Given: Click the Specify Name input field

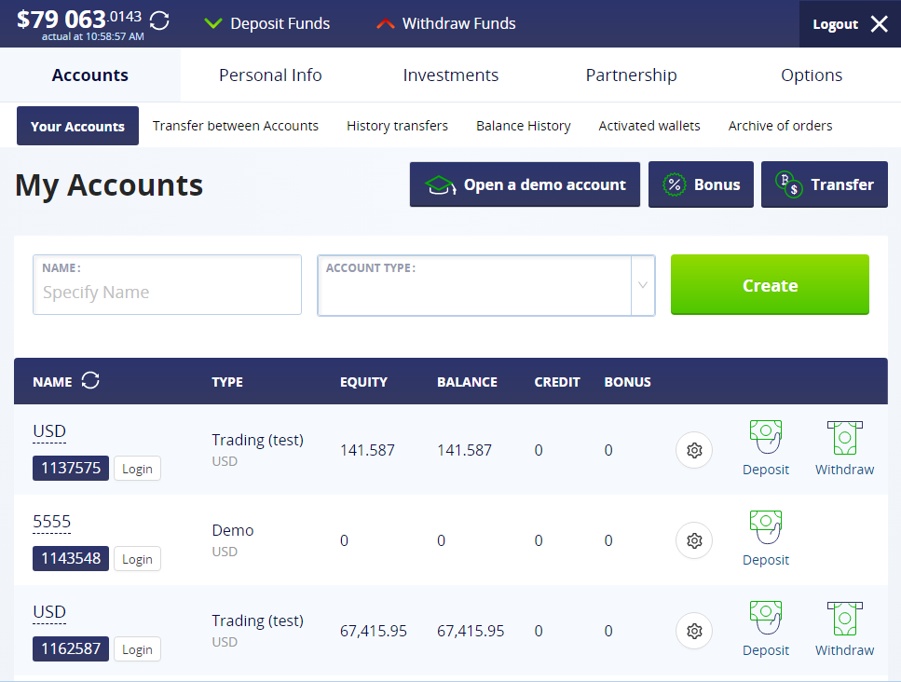Looking at the screenshot, I should (x=167, y=285).
